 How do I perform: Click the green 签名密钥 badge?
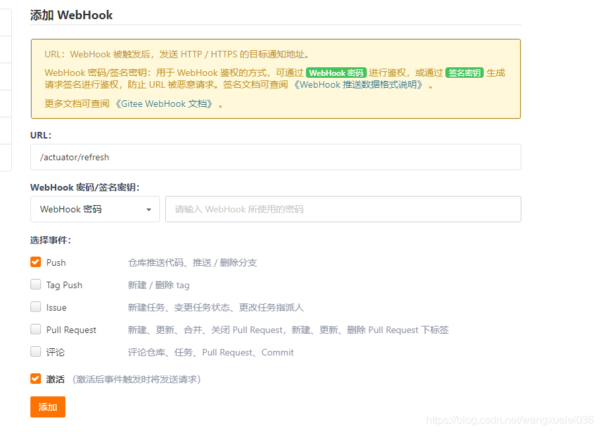pos(465,73)
